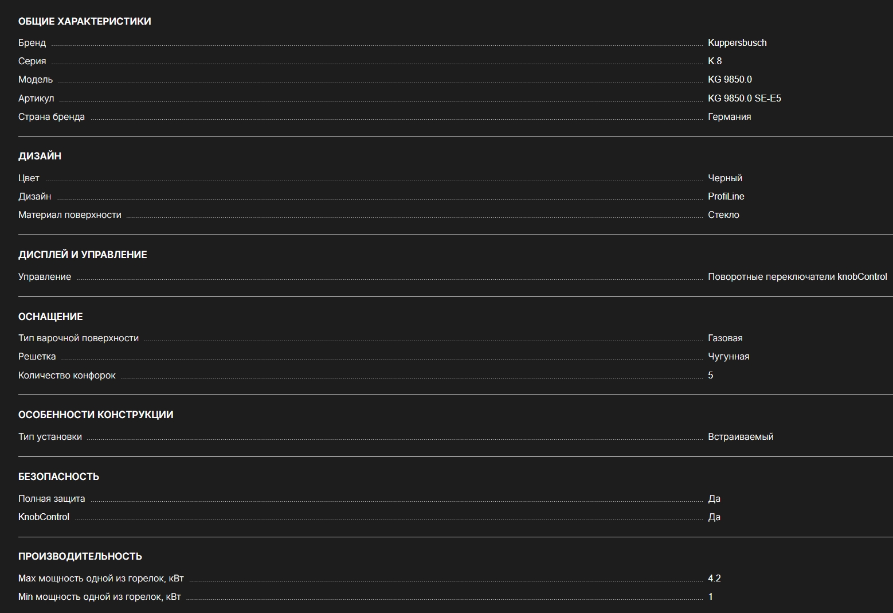Viewport: 893px width, 613px height.
Task: Click the ДИСПЛЕЙ И УПРАВЛЕНИЕ heading
Action: (x=83, y=255)
